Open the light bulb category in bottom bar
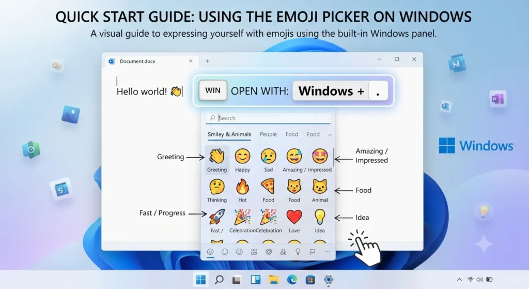Image resolution: width=529 pixels, height=289 pixels. (x=298, y=252)
